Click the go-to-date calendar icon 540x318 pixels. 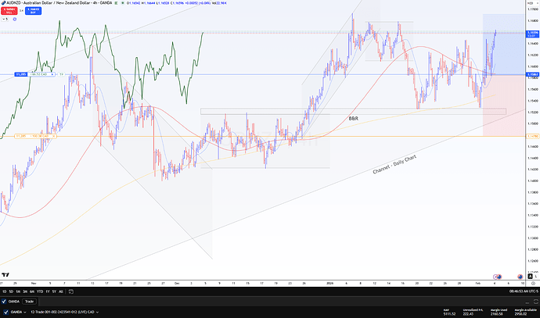(x=71, y=291)
